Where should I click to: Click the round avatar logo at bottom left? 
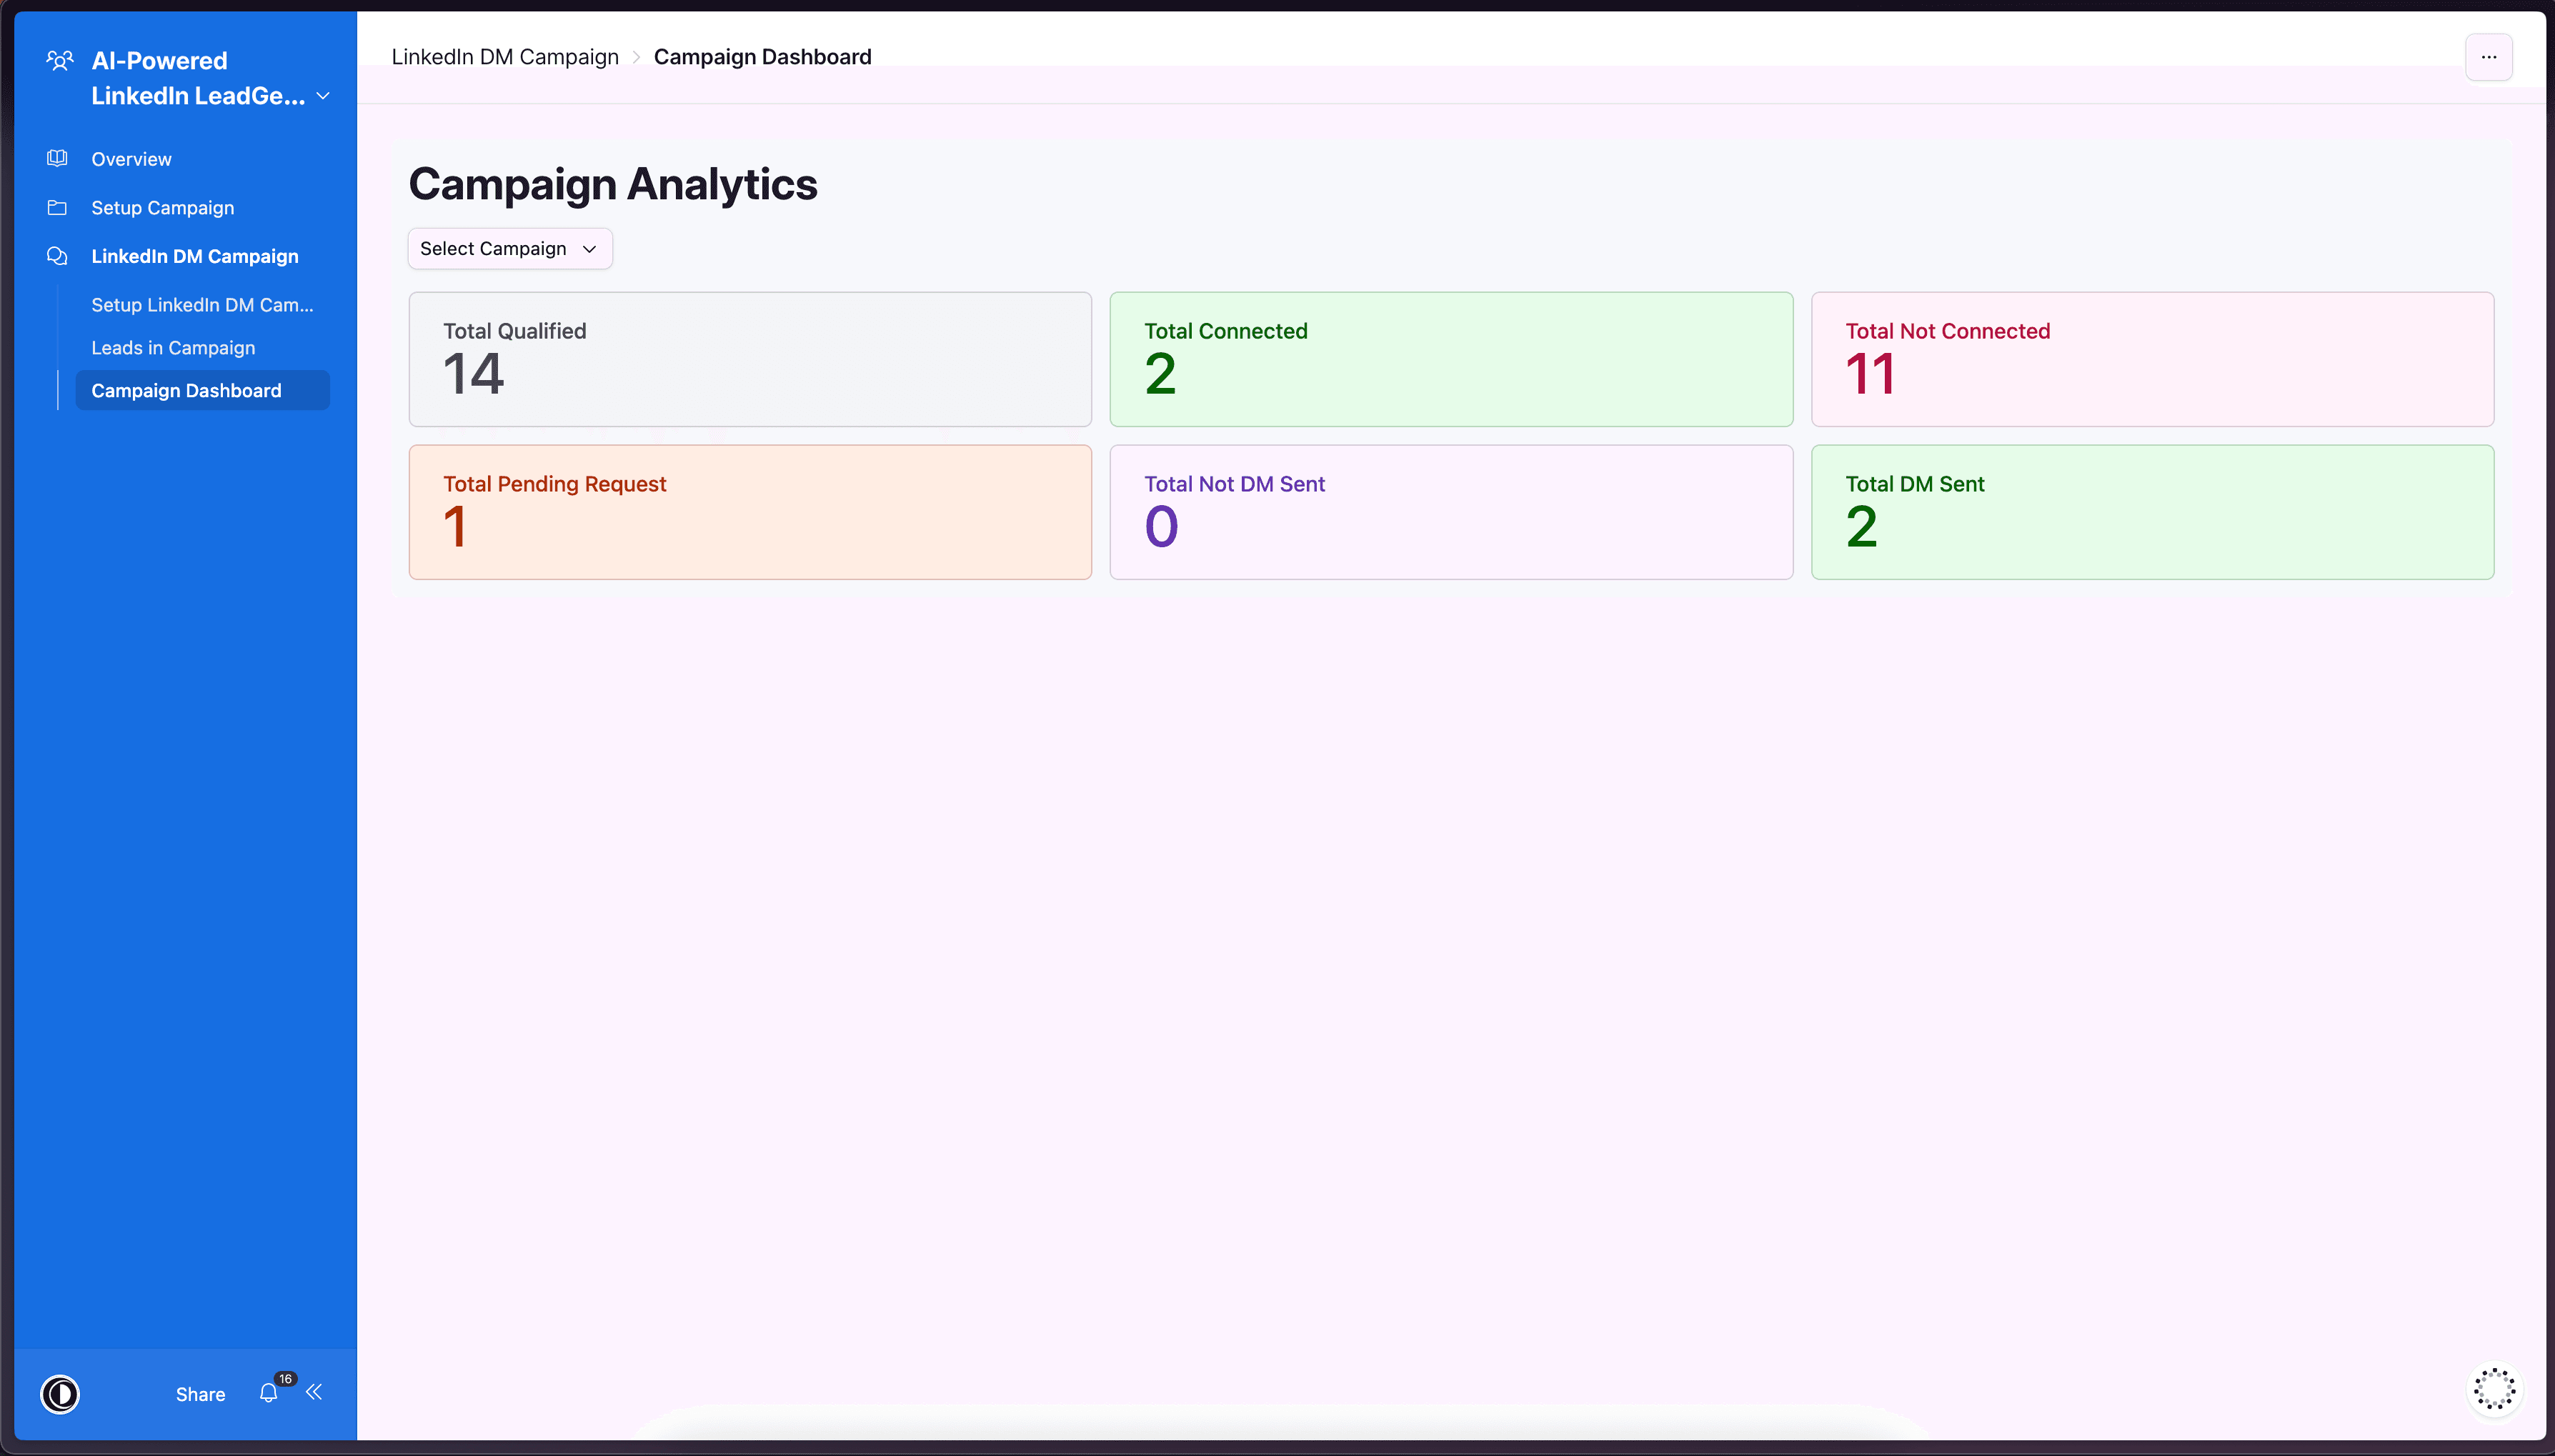coord(60,1394)
